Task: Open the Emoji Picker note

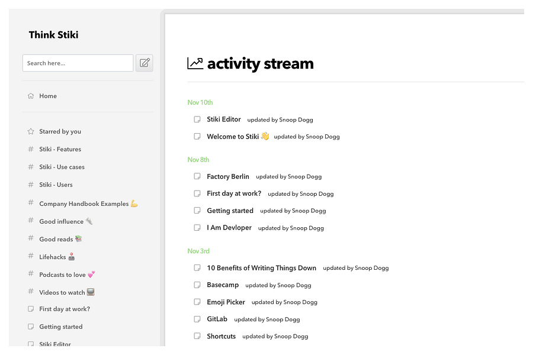Action: (226, 302)
